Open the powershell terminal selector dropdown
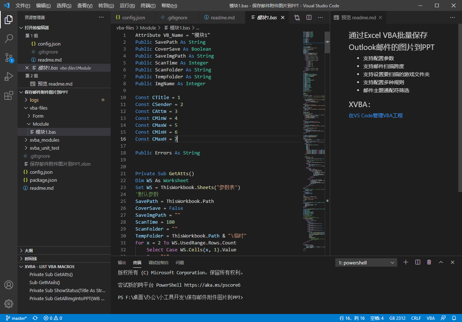Screen dimensions: 462x322 click(366, 263)
